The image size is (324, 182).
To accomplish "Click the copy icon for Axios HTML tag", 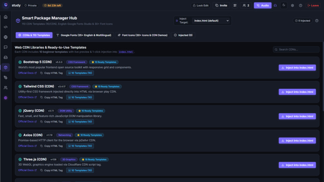I will (41, 146).
